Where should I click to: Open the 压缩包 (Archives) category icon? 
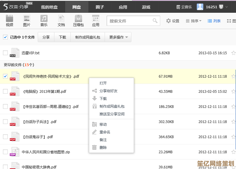pos(78,21)
